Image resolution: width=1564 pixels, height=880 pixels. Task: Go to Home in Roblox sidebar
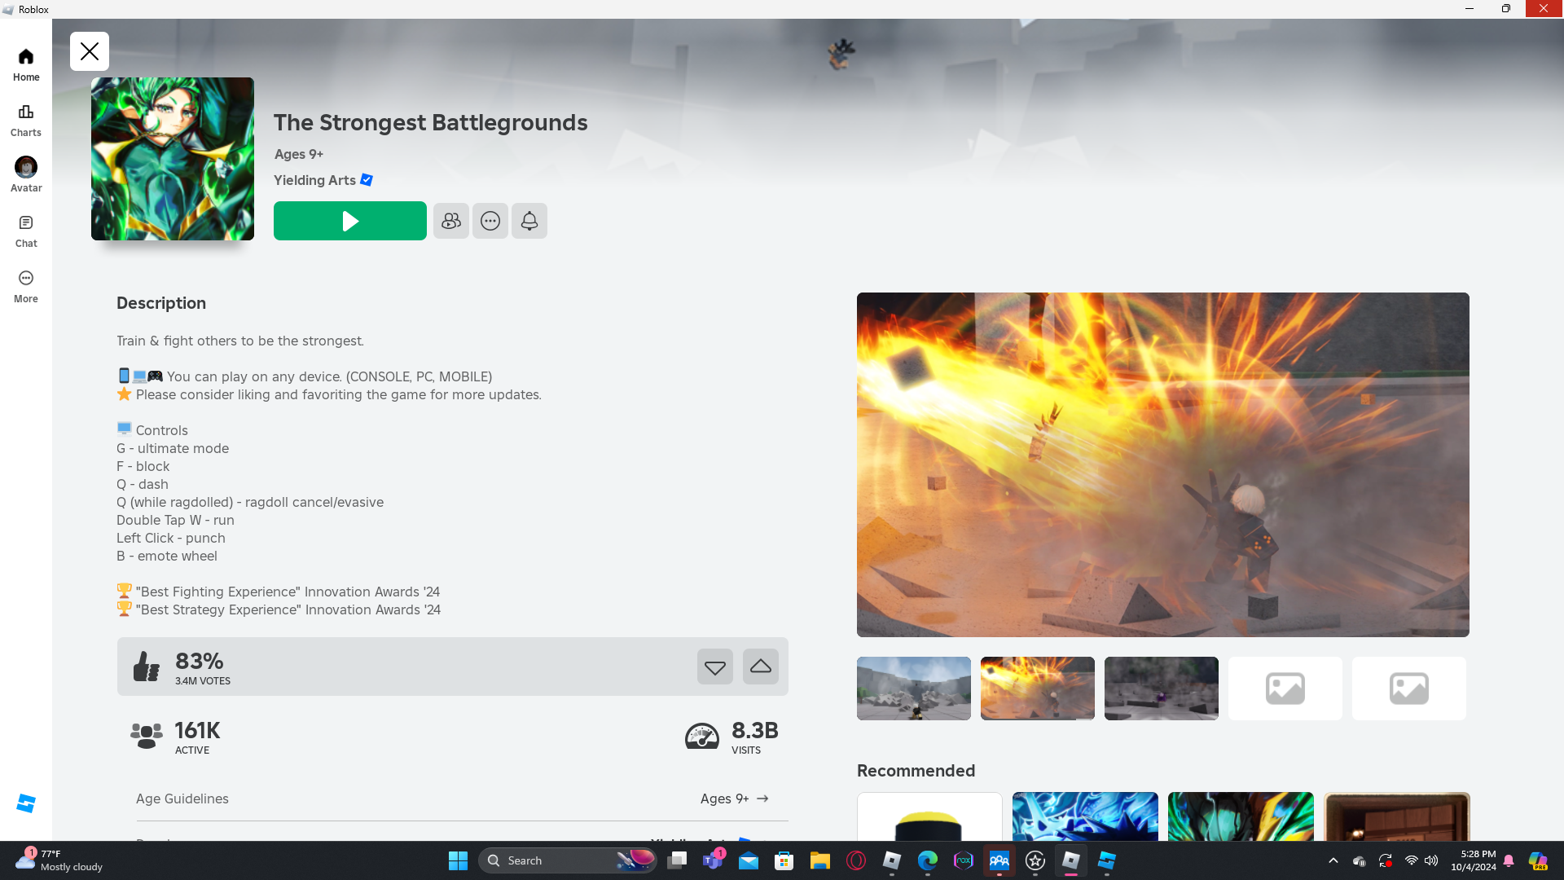[x=26, y=65]
